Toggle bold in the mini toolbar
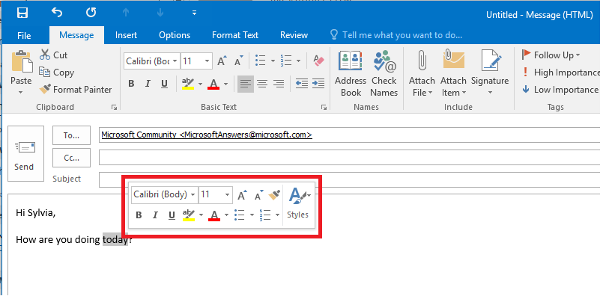Image resolution: width=603 pixels, height=302 pixels. click(x=139, y=215)
